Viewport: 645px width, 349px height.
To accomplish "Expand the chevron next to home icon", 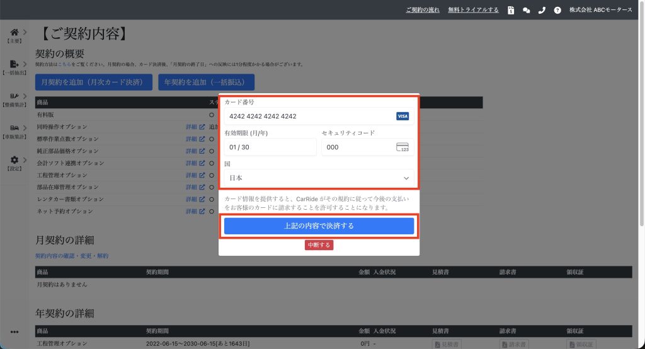I will click(x=25, y=32).
